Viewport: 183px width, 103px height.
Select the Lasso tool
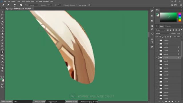point(2,18)
